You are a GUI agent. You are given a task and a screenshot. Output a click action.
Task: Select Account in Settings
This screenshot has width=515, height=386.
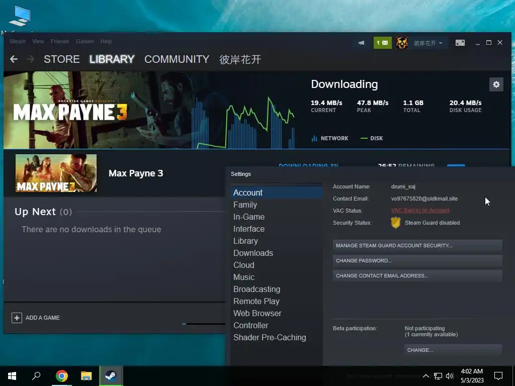coord(277,192)
